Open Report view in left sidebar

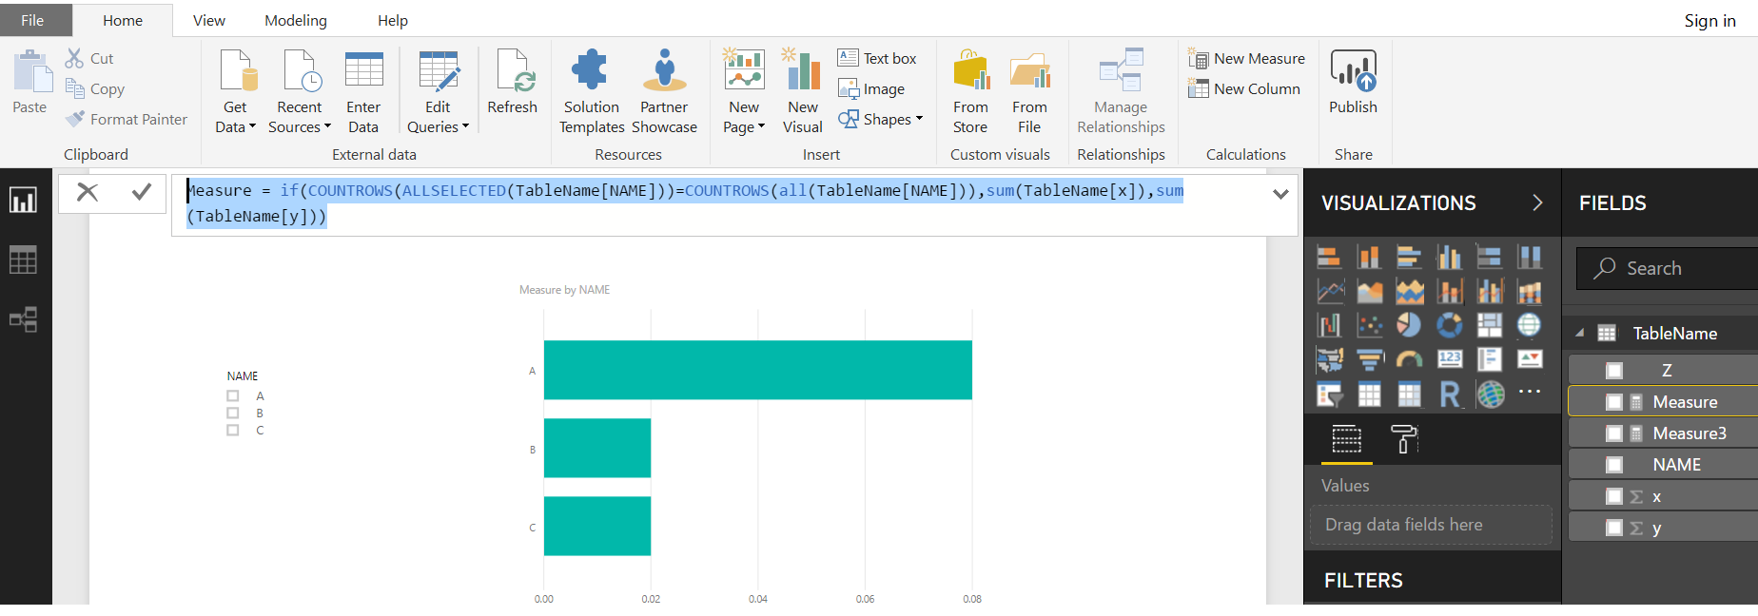click(x=23, y=200)
